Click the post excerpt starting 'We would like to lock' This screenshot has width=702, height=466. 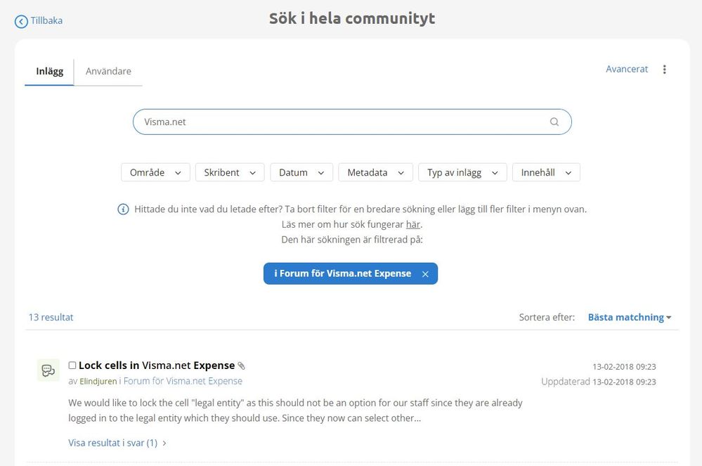point(295,410)
